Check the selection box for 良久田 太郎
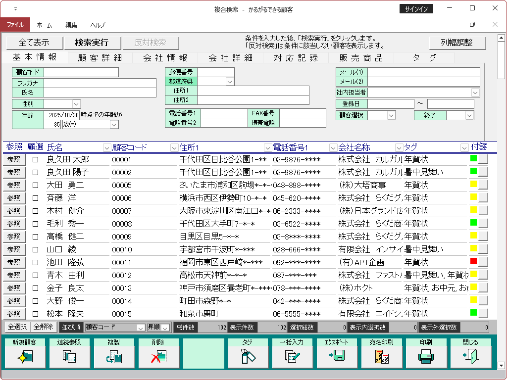This screenshot has width=507, height=380. [35, 159]
